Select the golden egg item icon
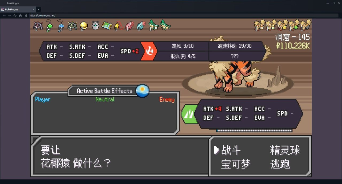The height and width of the screenshot is (184, 342). pyautogui.click(x=84, y=26)
